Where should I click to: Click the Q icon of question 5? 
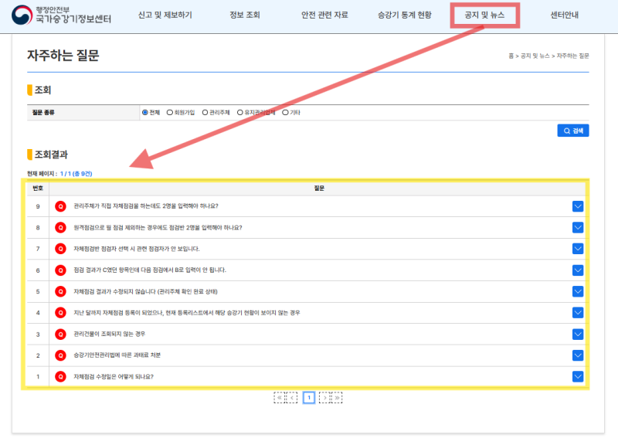(x=60, y=292)
